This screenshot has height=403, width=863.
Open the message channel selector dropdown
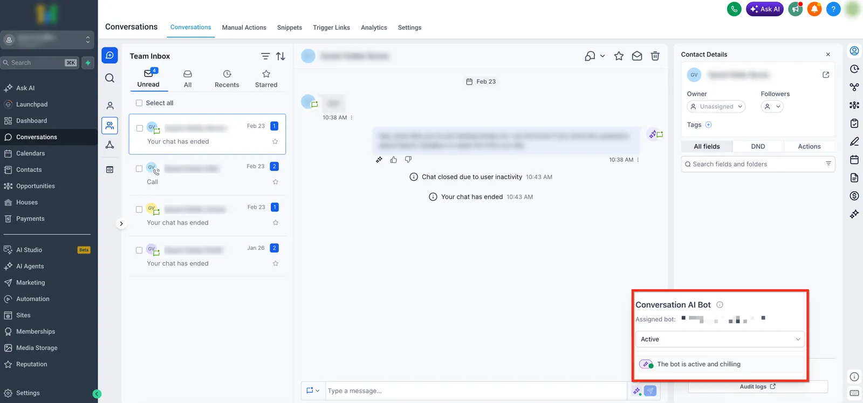coord(313,391)
